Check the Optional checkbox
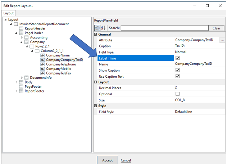227x164 pixels. [x=177, y=94]
